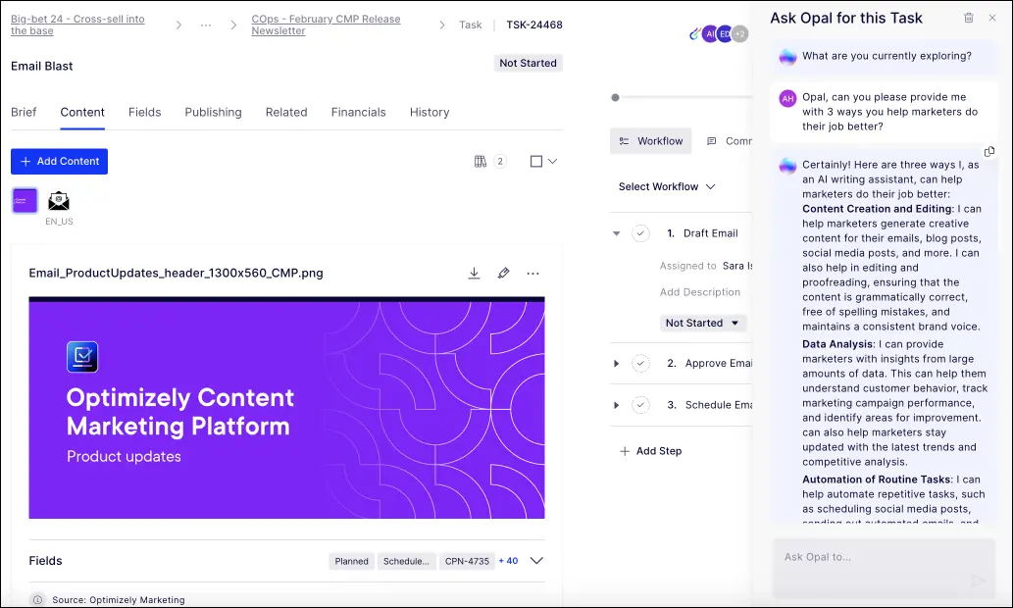
Task: Download the email header image
Action: pos(474,273)
